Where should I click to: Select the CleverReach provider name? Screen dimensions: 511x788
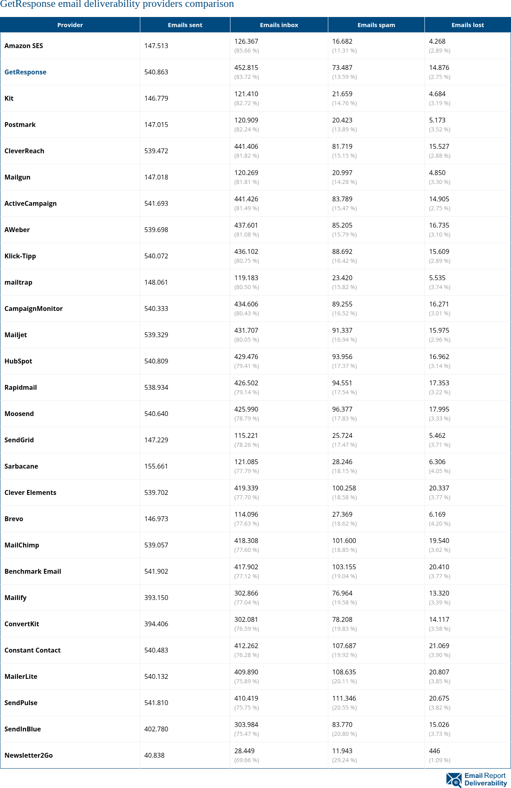tap(24, 151)
